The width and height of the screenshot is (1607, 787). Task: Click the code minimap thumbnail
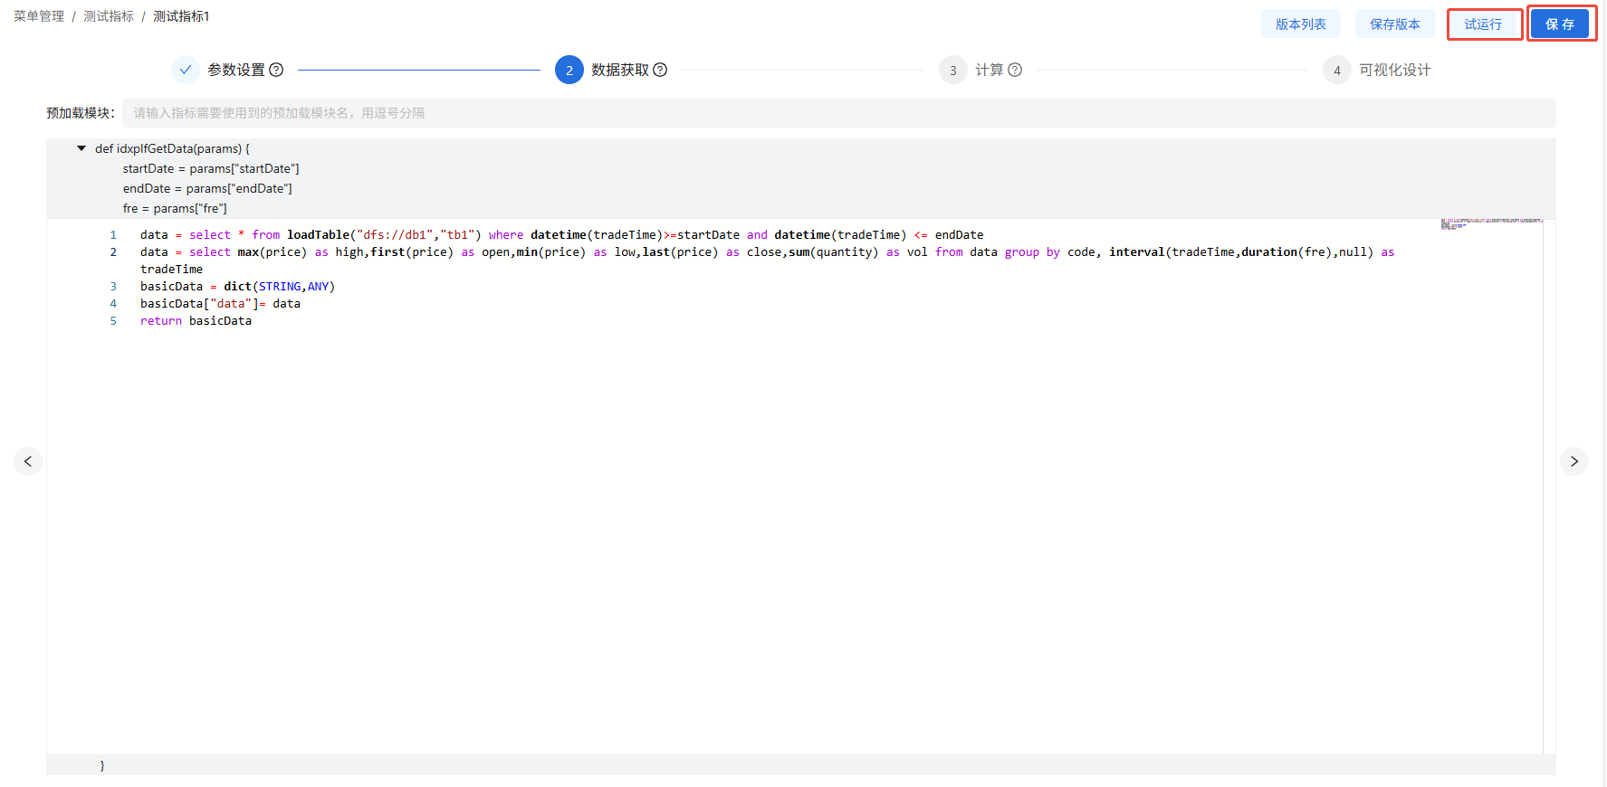pyautogui.click(x=1490, y=223)
